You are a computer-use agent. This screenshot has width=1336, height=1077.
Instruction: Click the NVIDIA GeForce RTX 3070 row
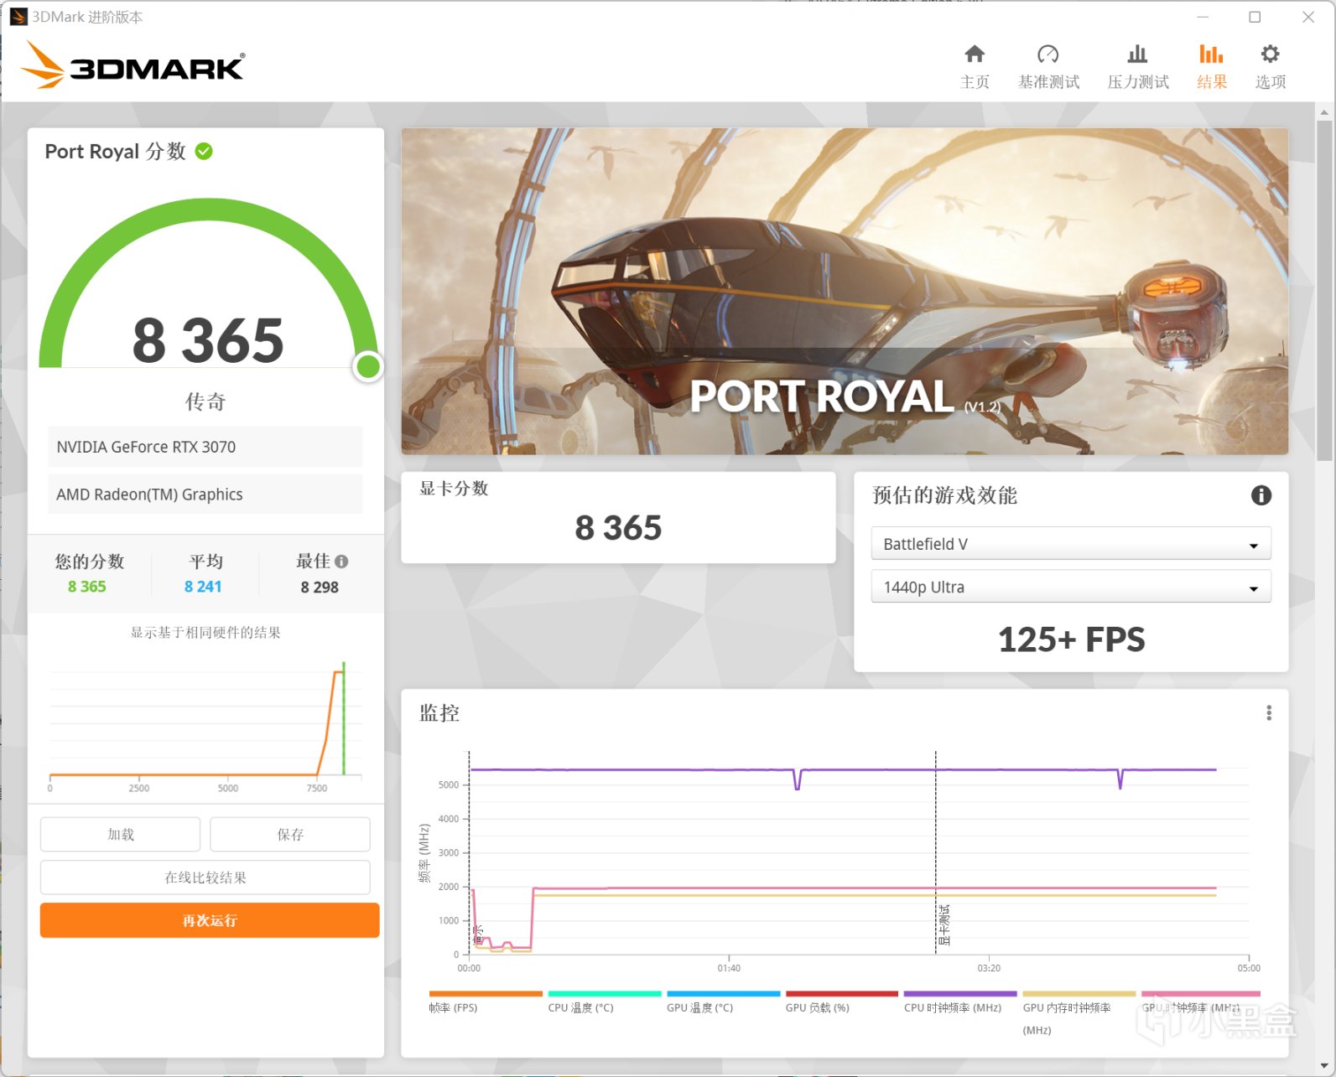(x=205, y=447)
